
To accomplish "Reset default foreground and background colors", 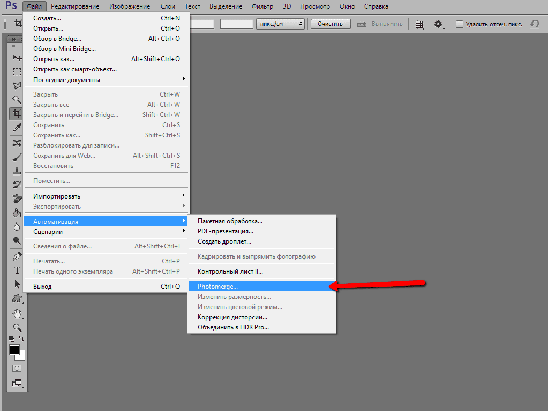I will tap(12, 339).
